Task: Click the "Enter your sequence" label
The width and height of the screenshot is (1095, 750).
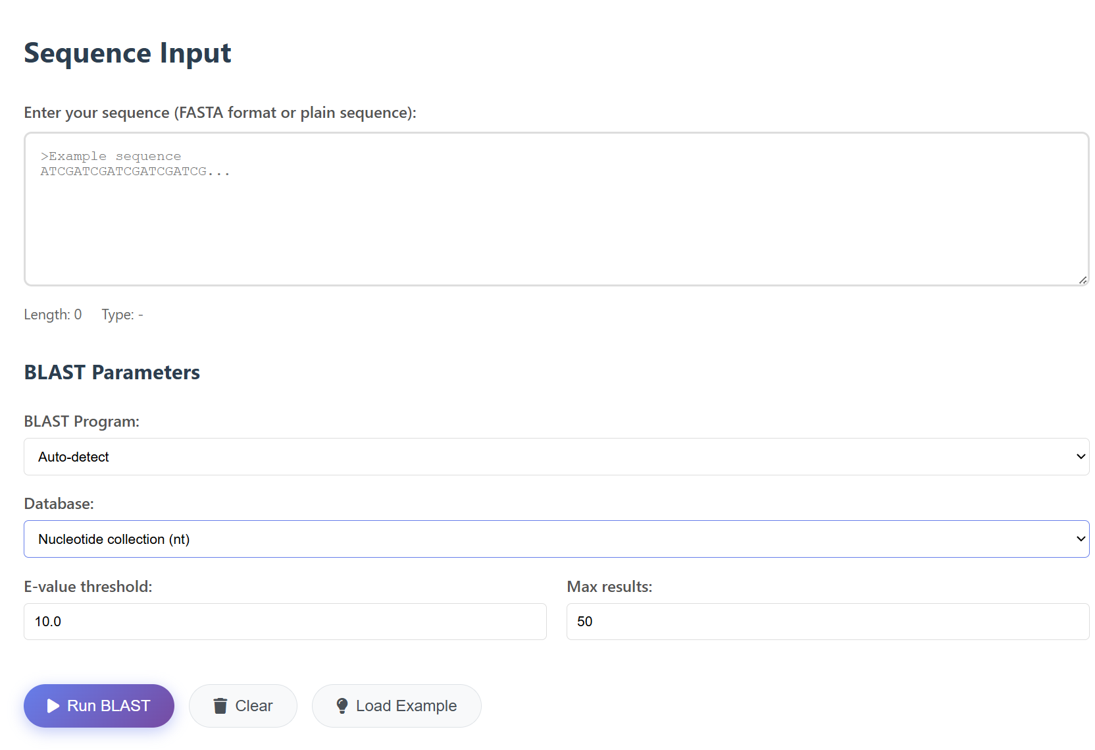Action: coord(220,113)
